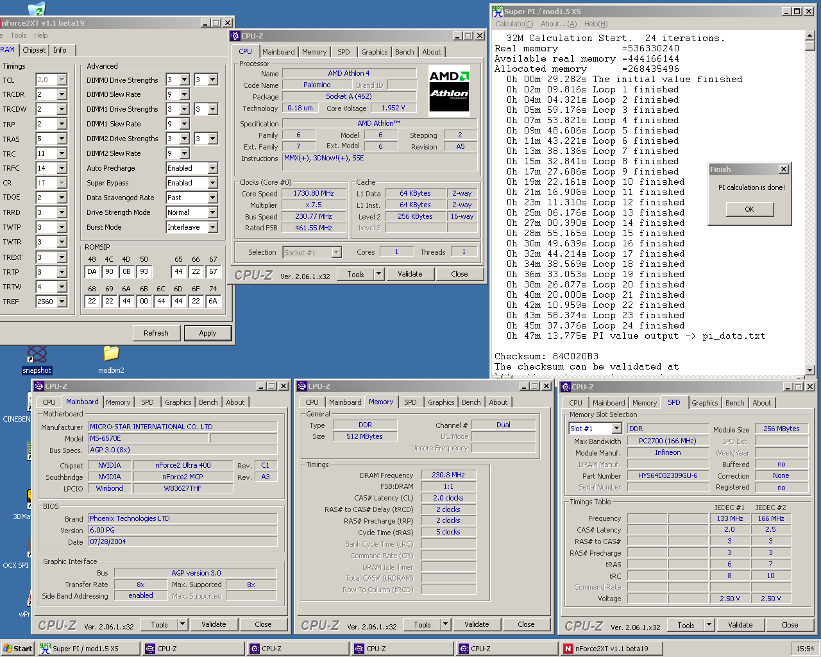
Task: Click the Recycle Bin icon on desktop
Action: 37,8
